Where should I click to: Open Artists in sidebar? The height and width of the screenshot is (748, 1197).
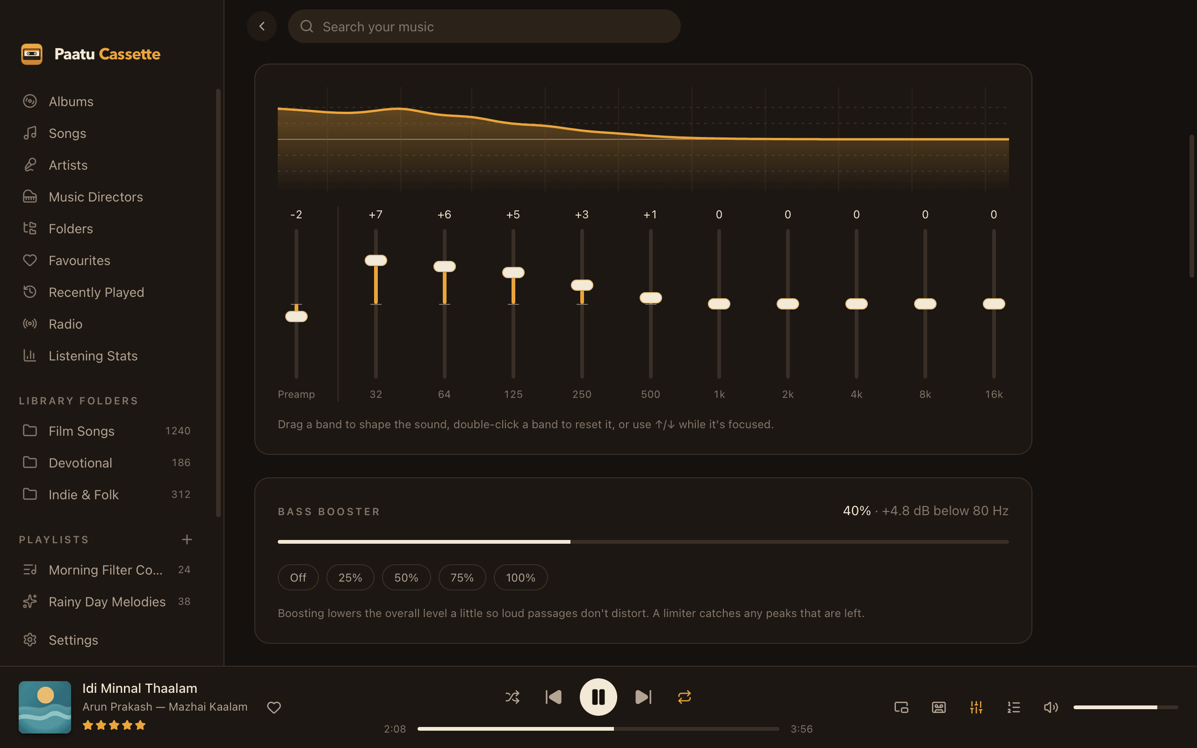point(107,165)
